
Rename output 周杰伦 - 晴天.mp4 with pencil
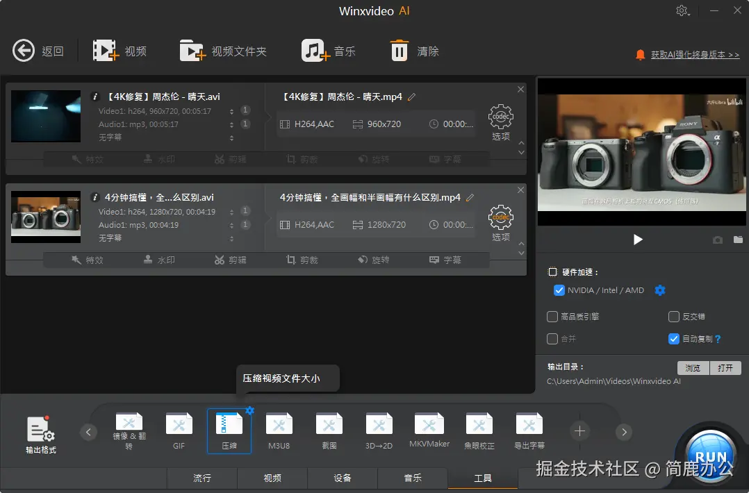click(412, 97)
